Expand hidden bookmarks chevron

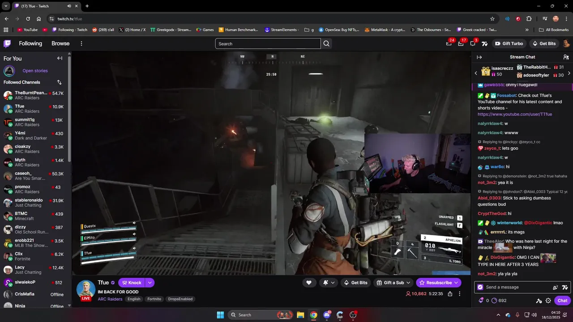click(x=527, y=30)
